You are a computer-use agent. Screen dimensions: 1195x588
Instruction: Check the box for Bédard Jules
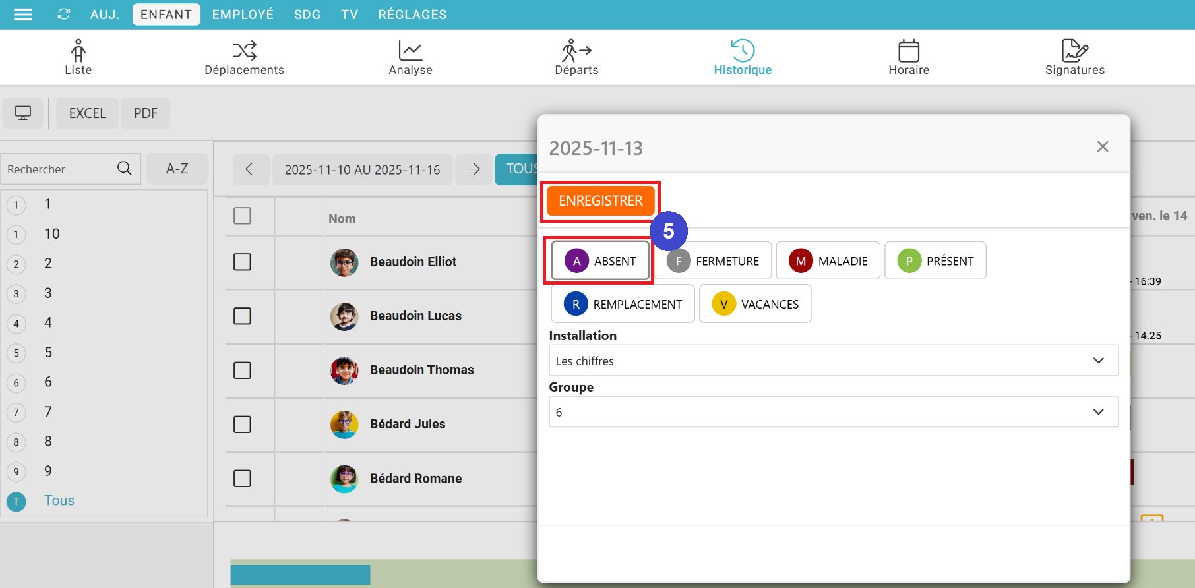(x=242, y=425)
